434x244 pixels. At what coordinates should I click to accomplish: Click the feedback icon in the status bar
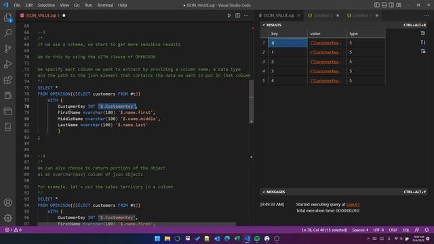click(417, 230)
